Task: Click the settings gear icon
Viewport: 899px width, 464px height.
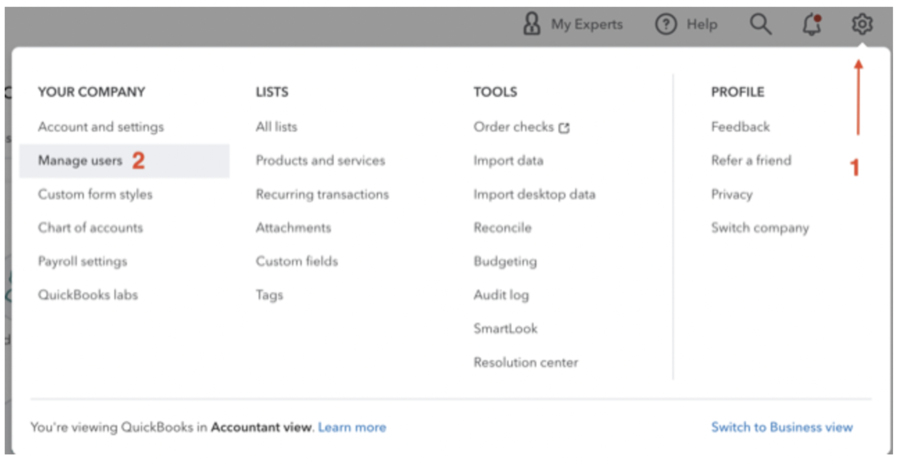Action: [x=862, y=25]
